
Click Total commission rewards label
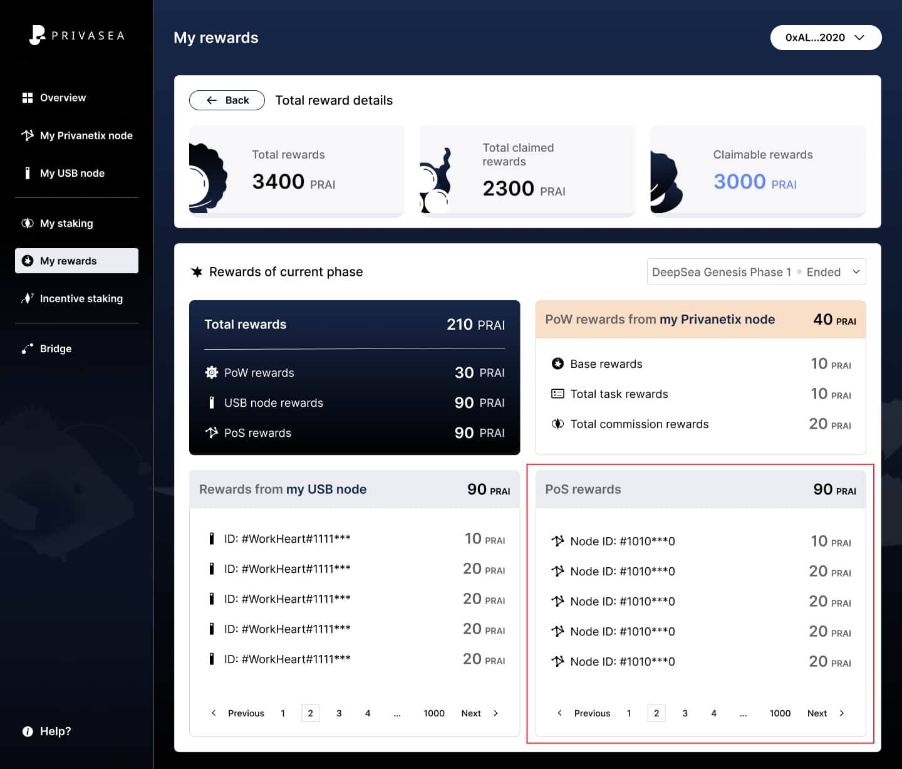click(x=640, y=424)
